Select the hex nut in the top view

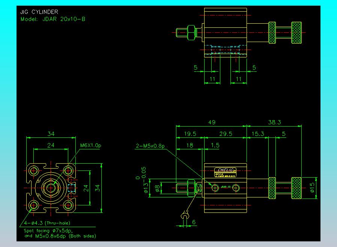click(x=191, y=33)
